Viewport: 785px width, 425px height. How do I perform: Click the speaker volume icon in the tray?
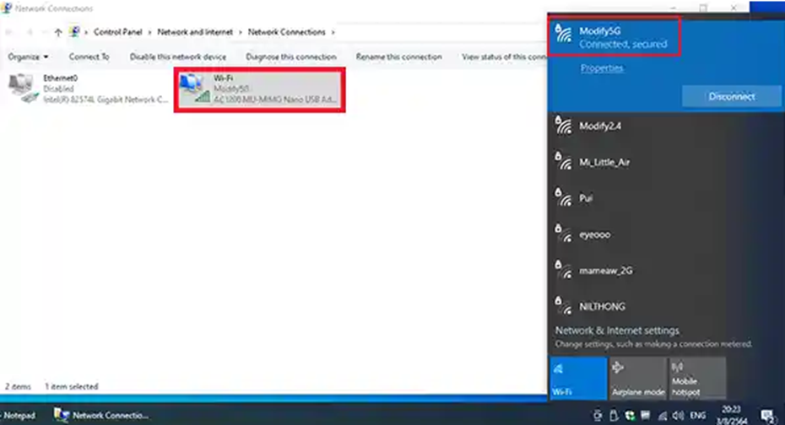(x=677, y=415)
